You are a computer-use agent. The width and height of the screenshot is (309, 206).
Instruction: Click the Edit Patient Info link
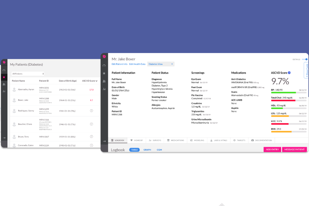[119, 64]
